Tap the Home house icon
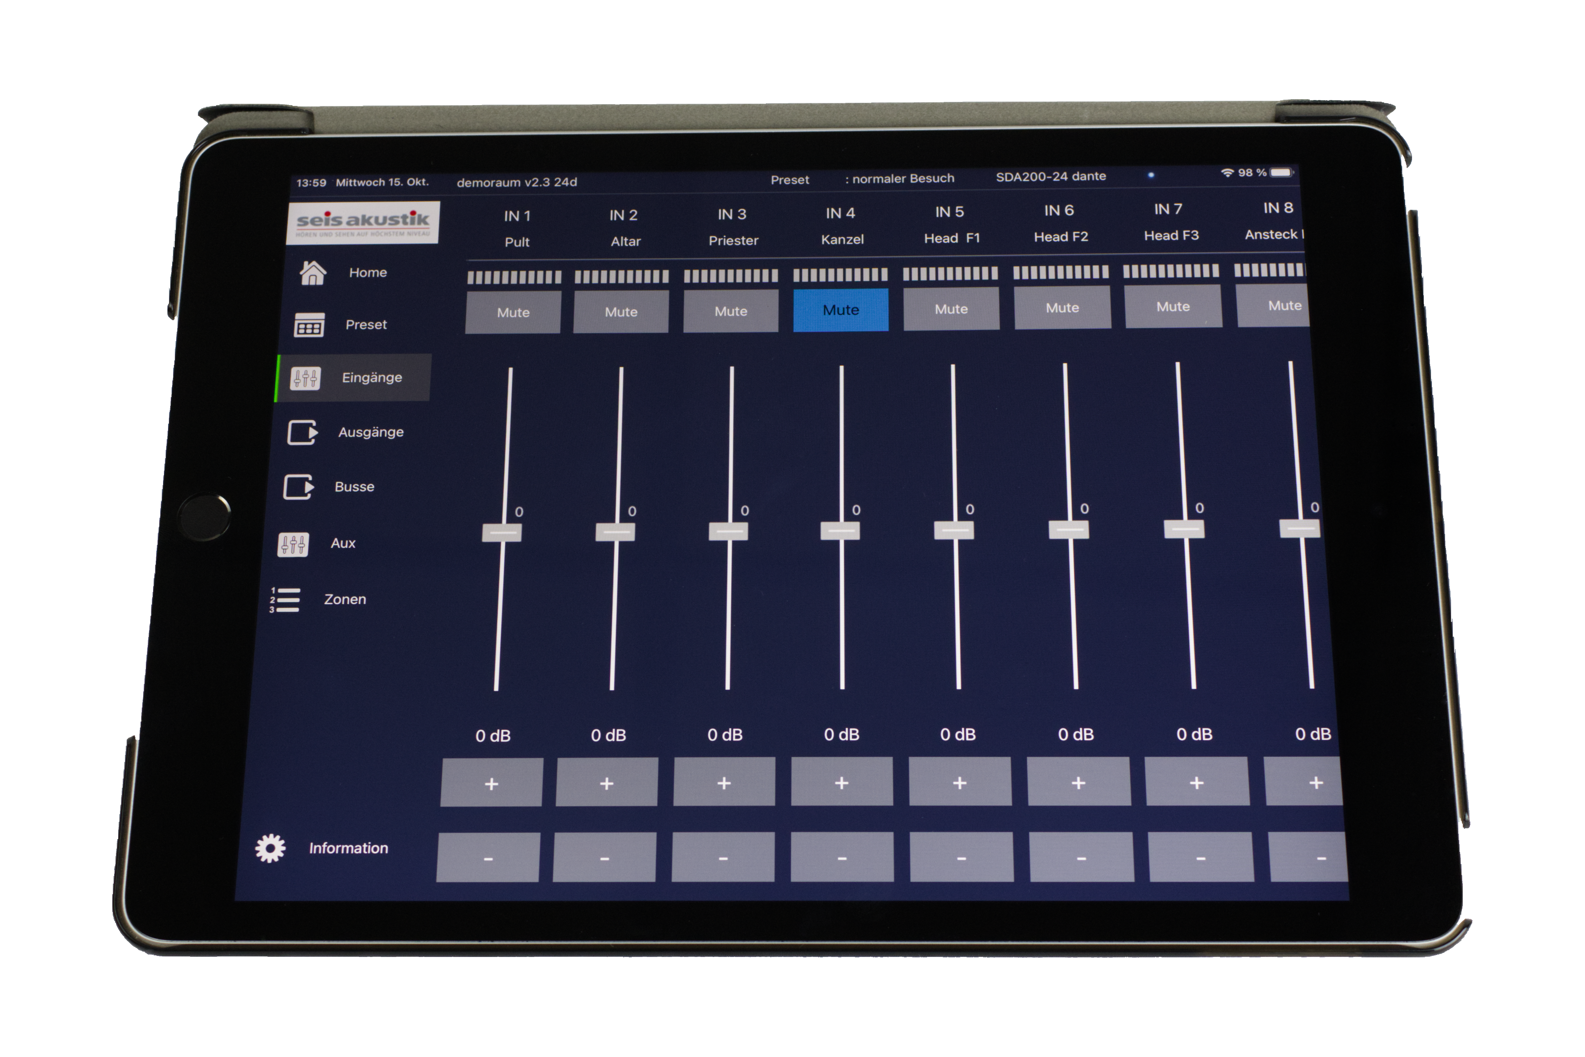 tap(312, 273)
